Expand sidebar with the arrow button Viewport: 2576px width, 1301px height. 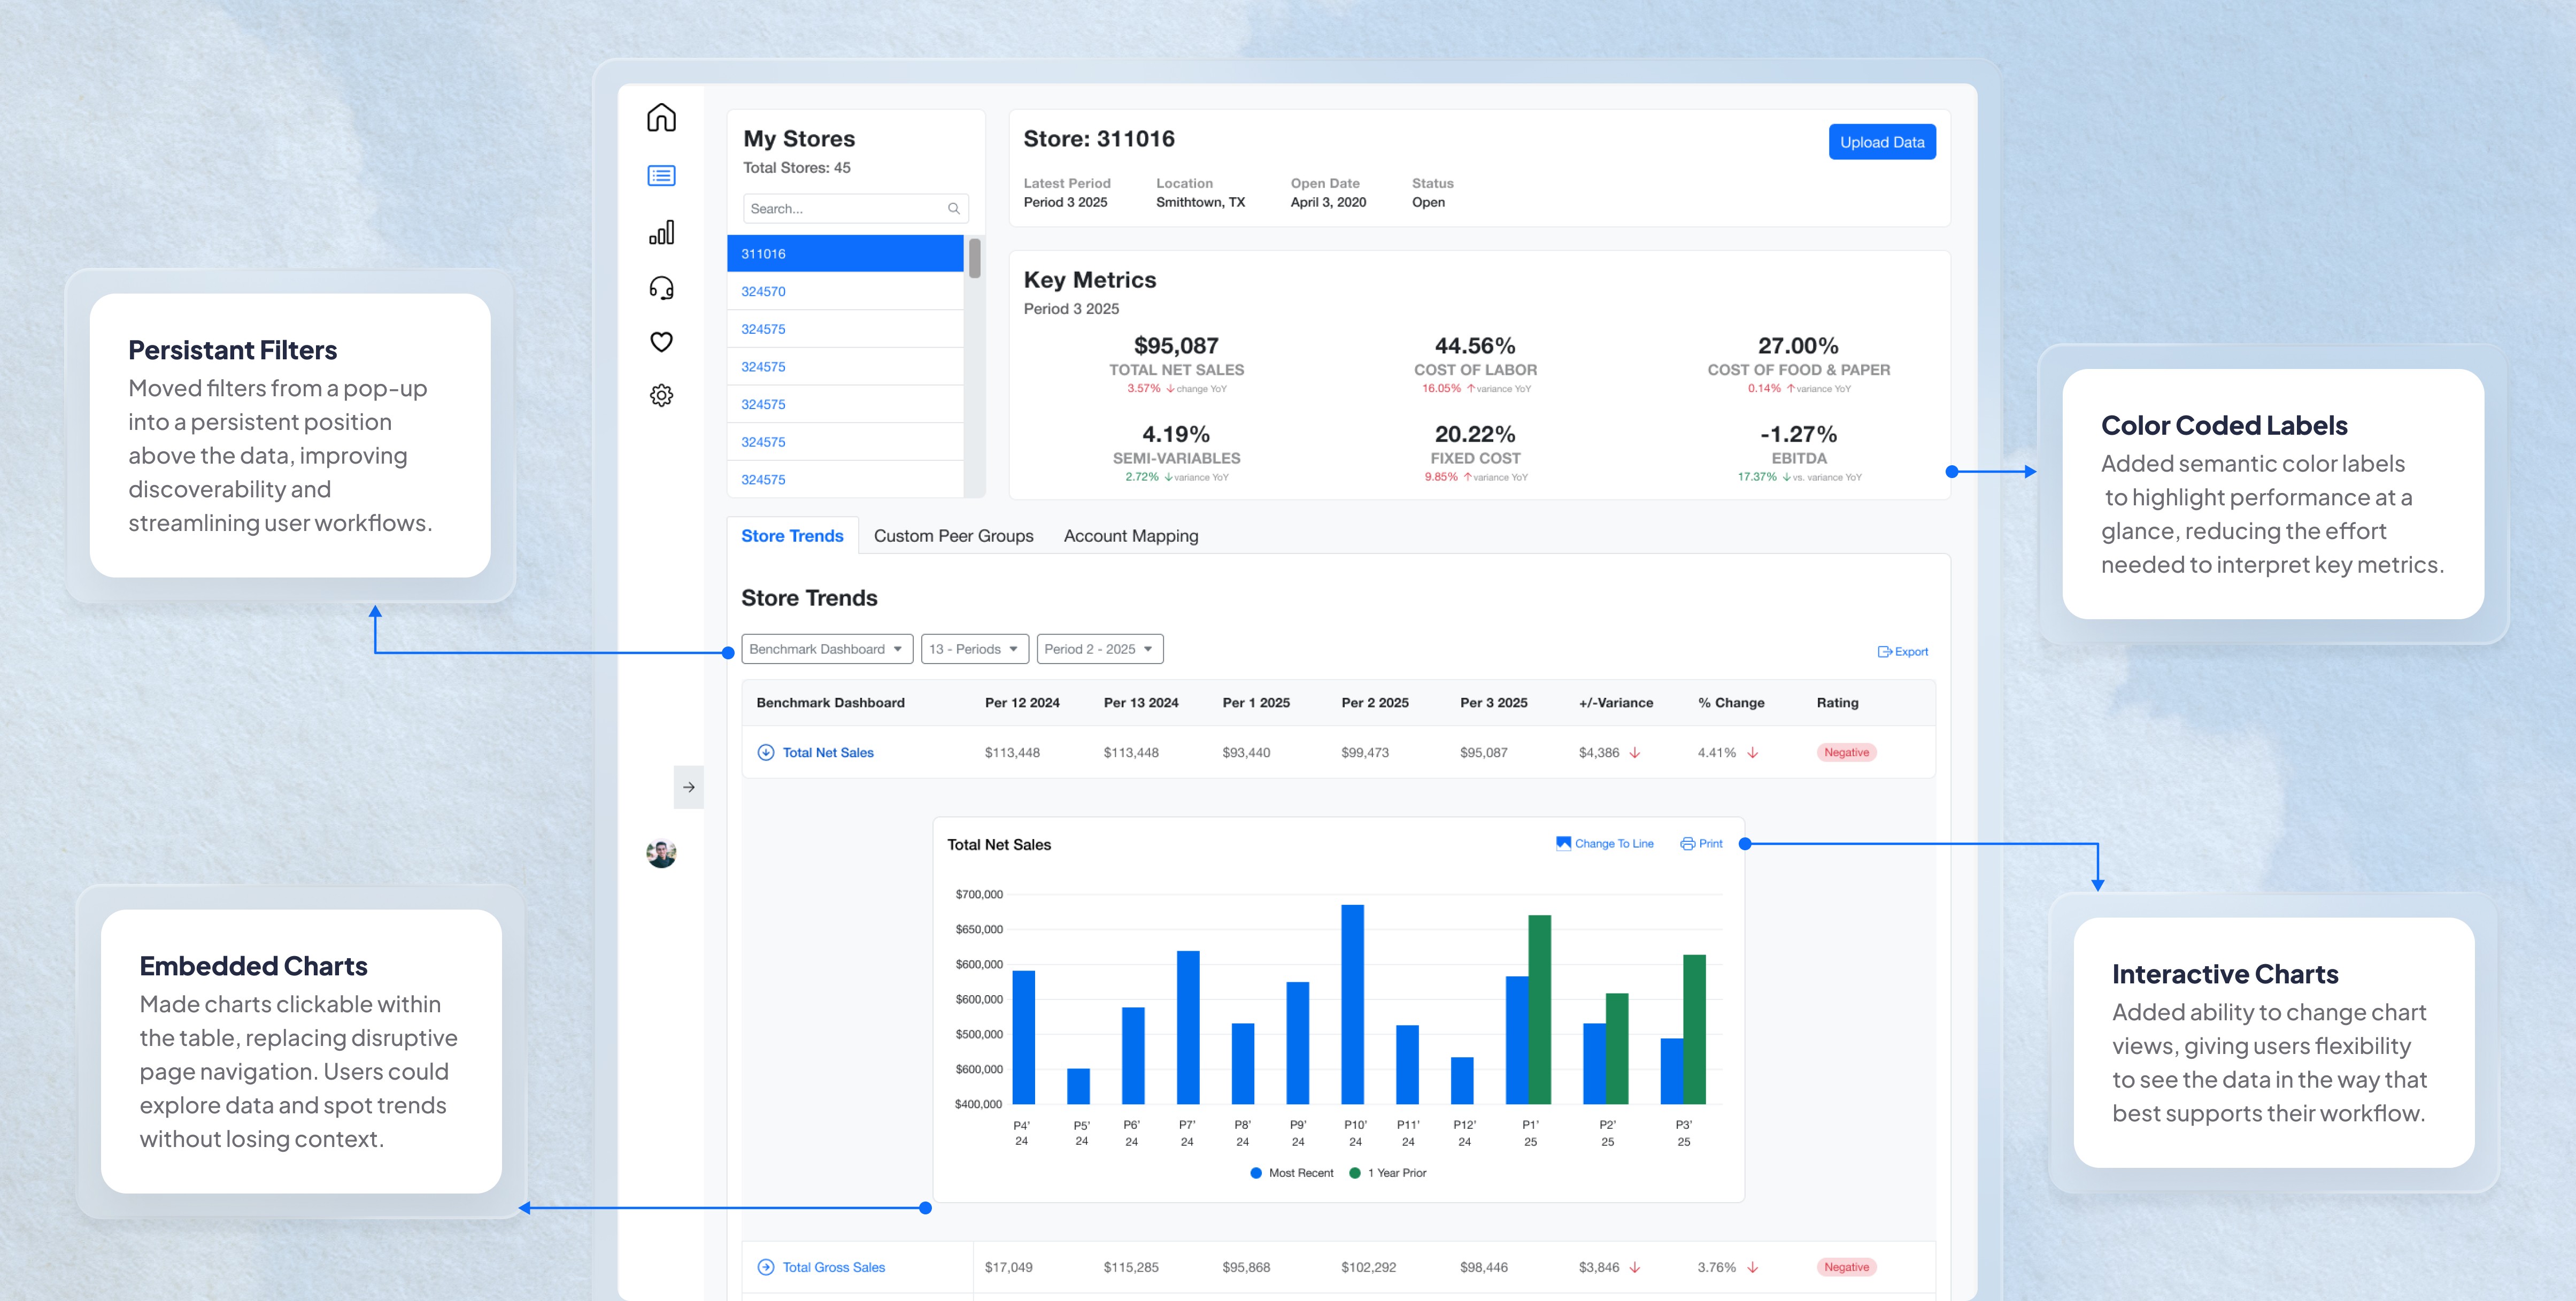click(x=688, y=787)
